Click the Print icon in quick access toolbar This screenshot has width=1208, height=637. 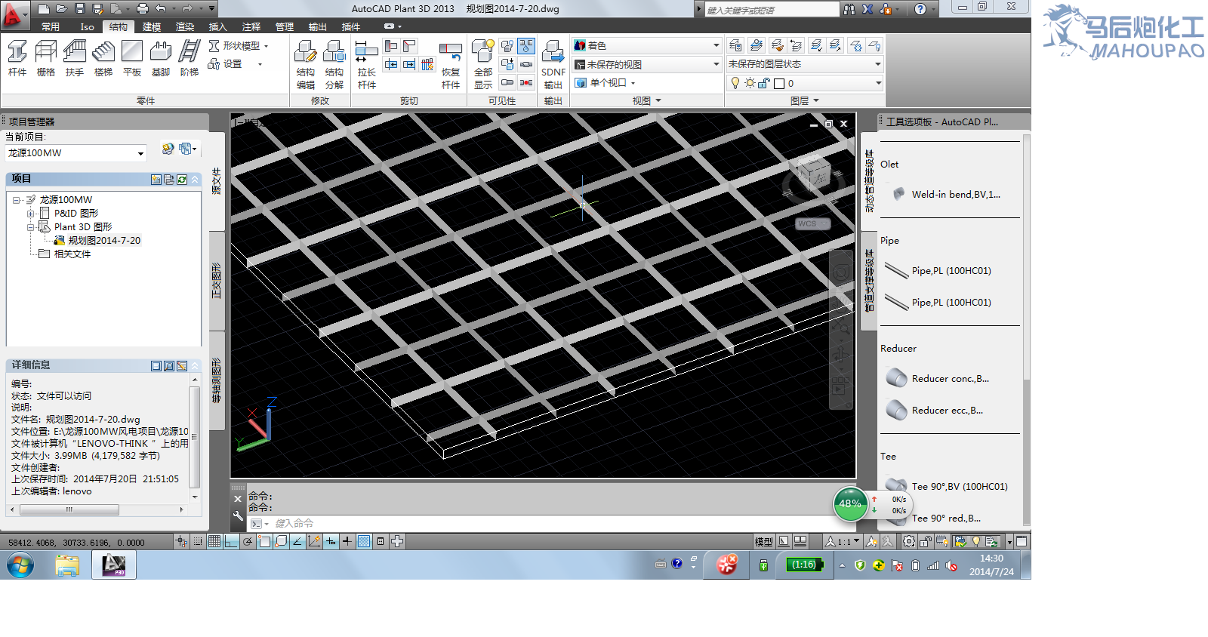click(142, 9)
